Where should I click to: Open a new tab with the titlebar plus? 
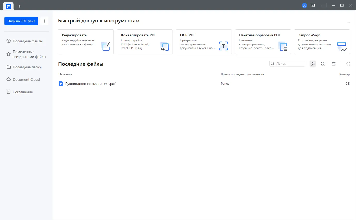click(x=19, y=6)
